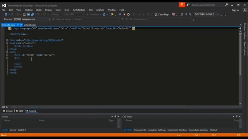Open the Edit menu

(10, 10)
